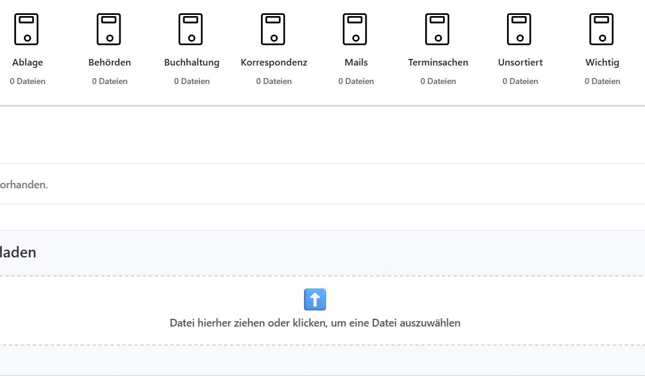The width and height of the screenshot is (645, 376).
Task: Select the Ablage label
Action: coord(27,63)
